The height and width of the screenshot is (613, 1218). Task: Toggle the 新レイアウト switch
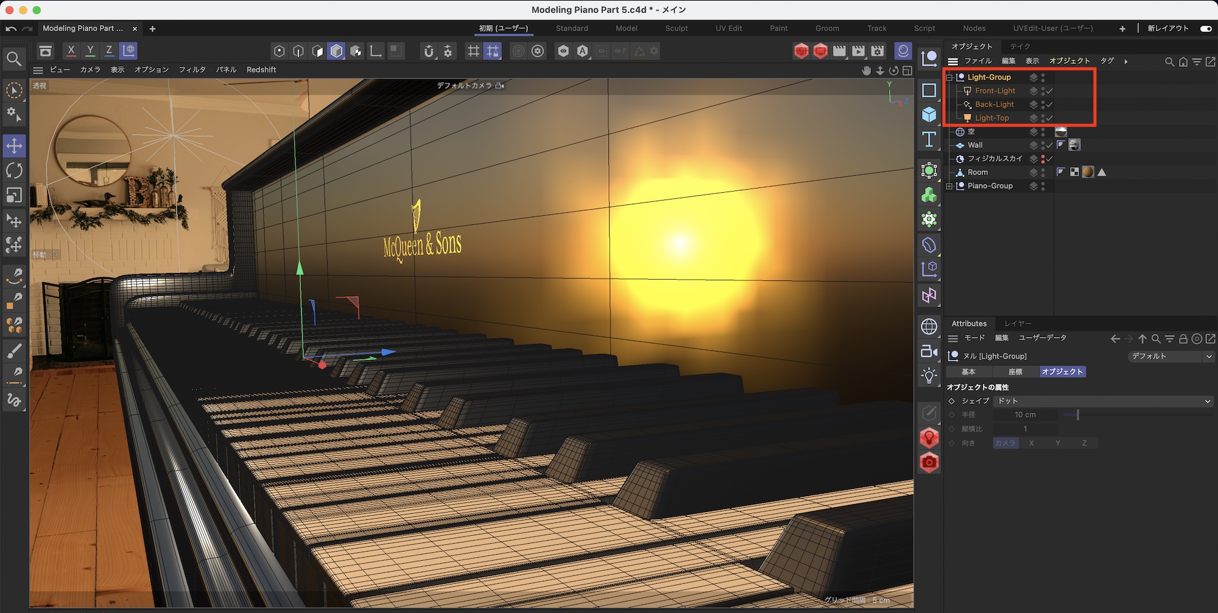pos(1205,29)
